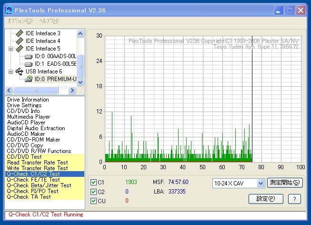This screenshot has height=225, width=311.
Task: Select ID:0 00AADS-00L drive label
Action: click(x=55, y=56)
